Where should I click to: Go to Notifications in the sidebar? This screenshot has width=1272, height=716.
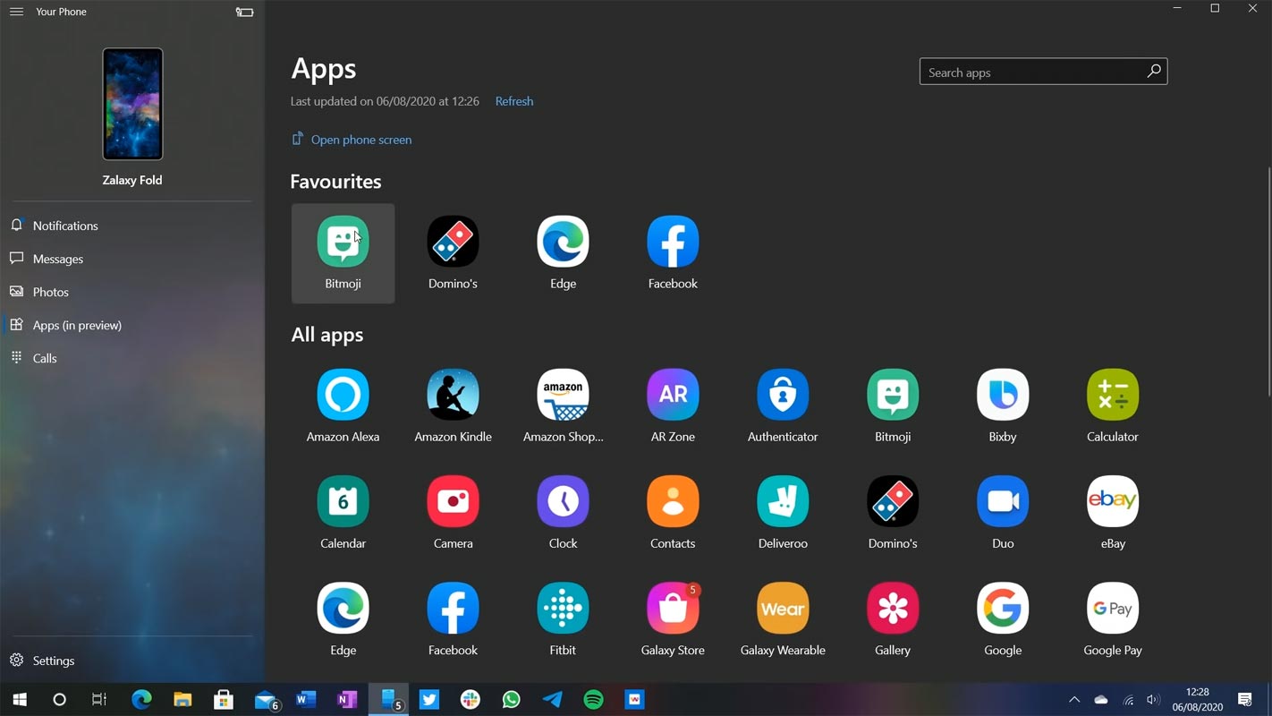pos(132,226)
